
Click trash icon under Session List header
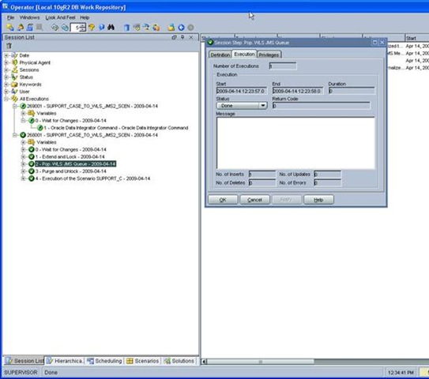(9, 46)
